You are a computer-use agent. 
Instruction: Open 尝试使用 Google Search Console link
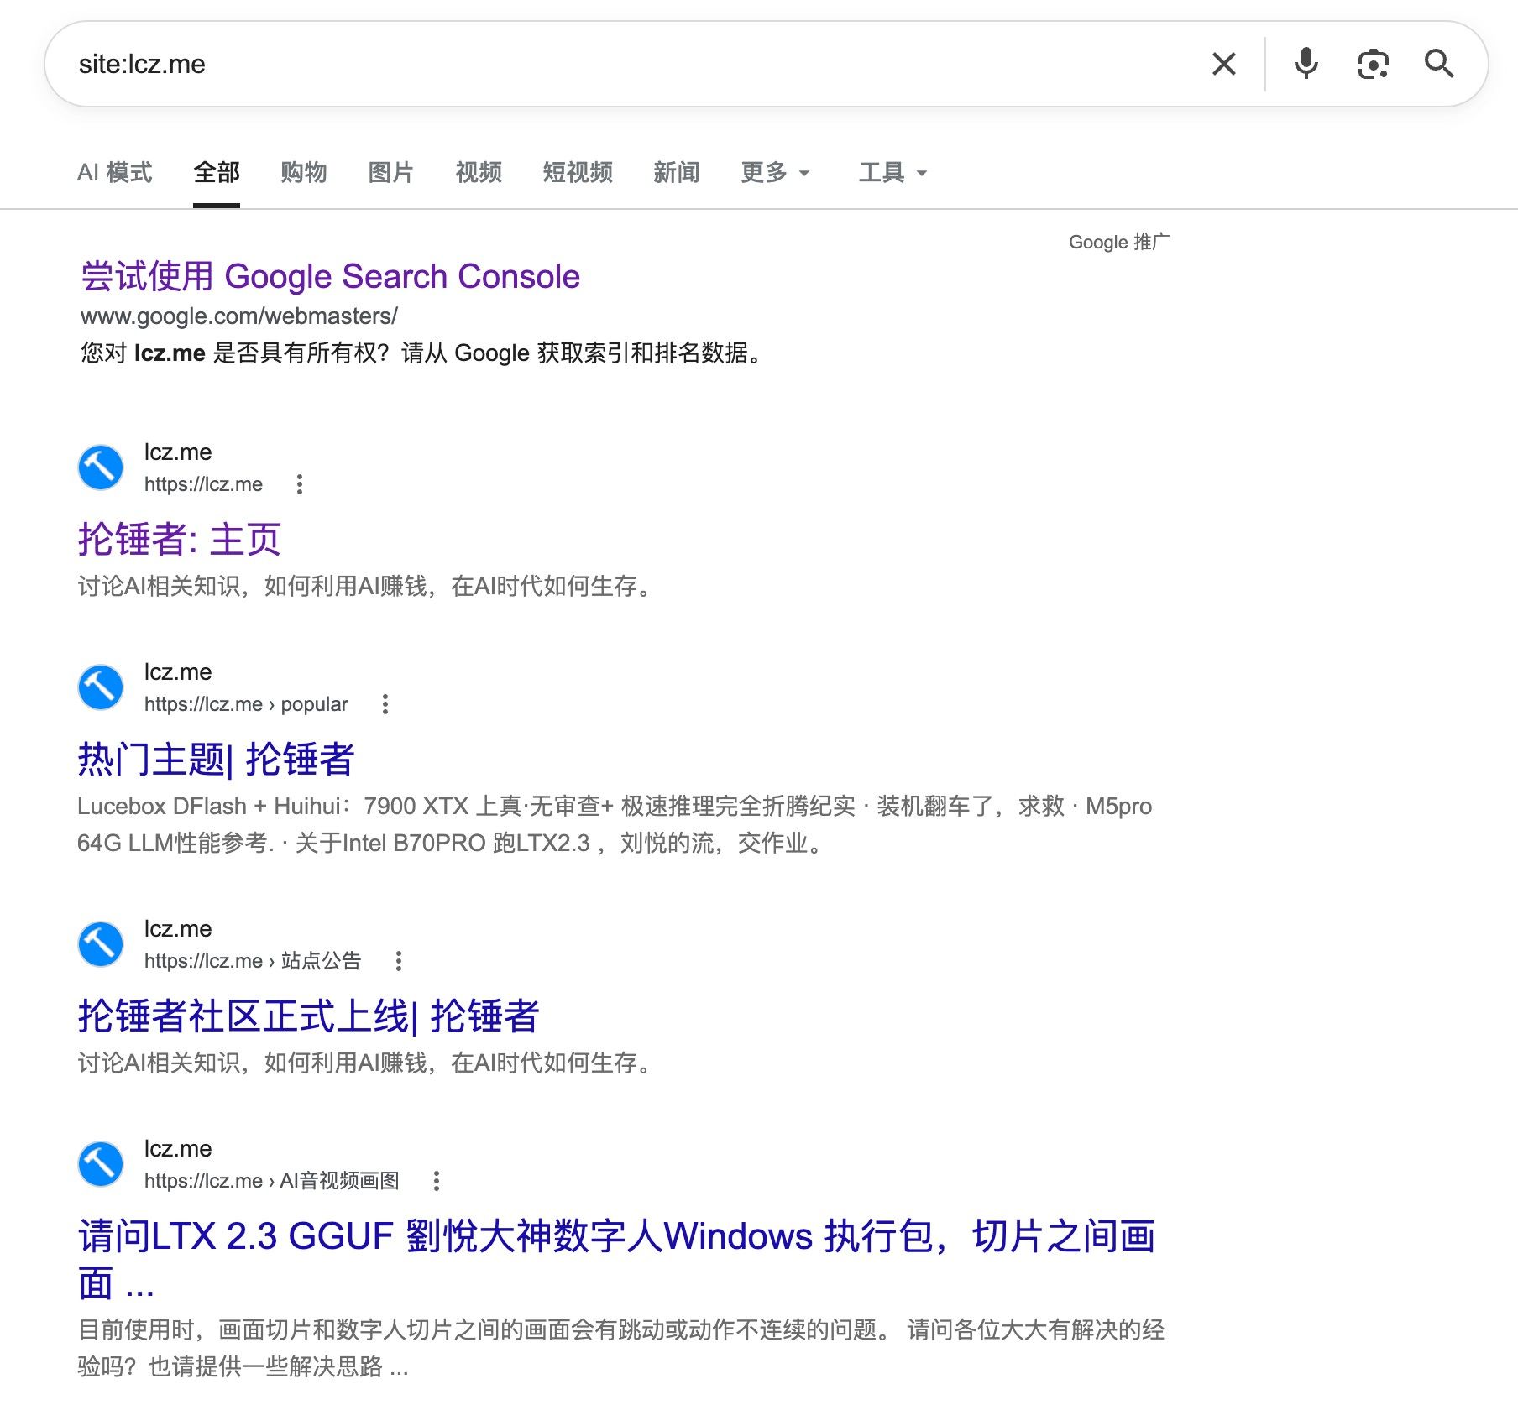point(330,276)
